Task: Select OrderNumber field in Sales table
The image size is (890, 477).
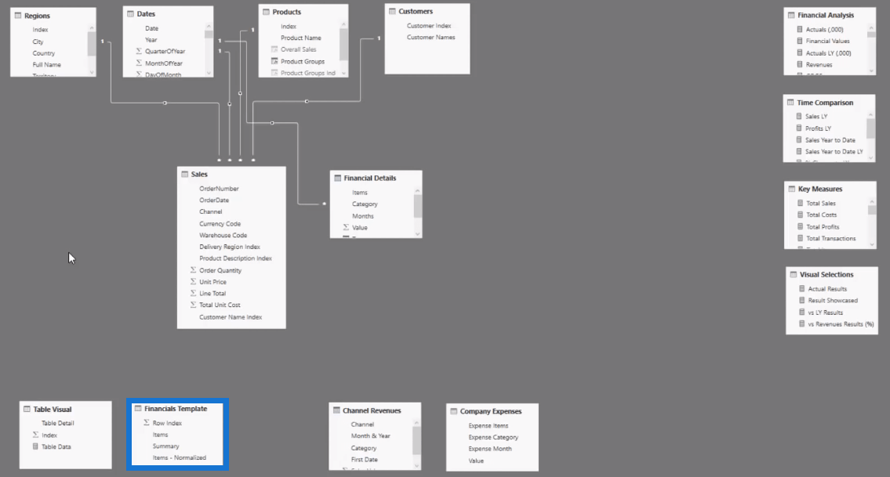Action: (219, 188)
